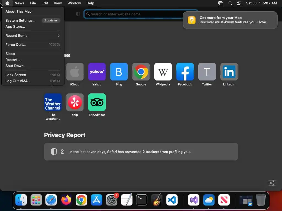Viewport: 282px width, 211px height.
Task: Choose Log Out VM4…
Action: tap(33, 81)
